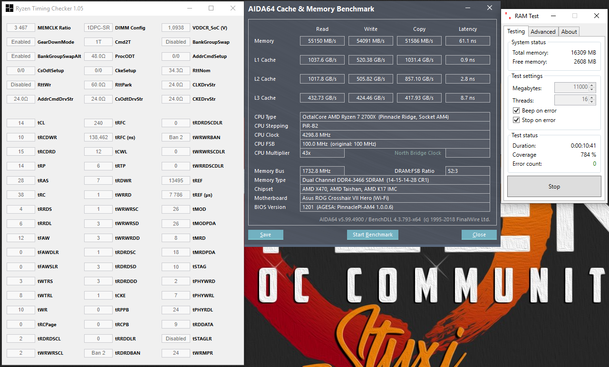Click the tRC value 38 box
Screen dimensions: 609x367
21,195
